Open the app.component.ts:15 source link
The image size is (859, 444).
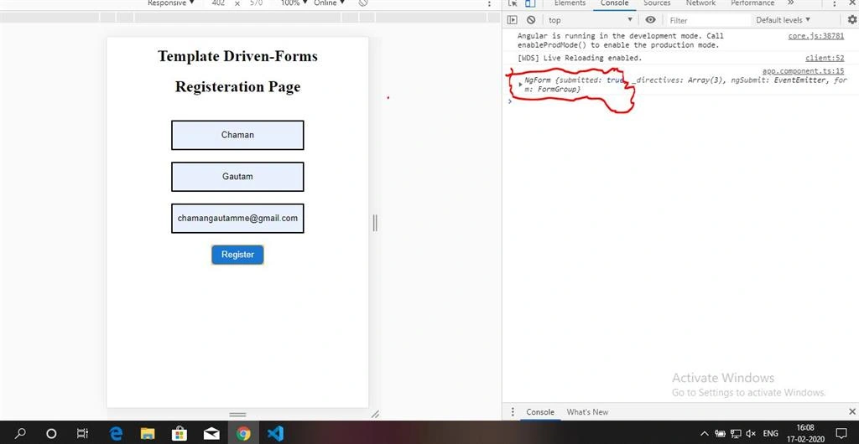pyautogui.click(x=803, y=71)
